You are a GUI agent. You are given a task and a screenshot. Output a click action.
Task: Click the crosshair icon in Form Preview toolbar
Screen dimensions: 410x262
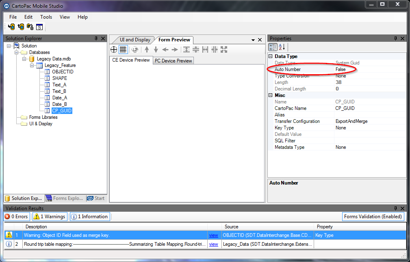[x=114, y=49]
